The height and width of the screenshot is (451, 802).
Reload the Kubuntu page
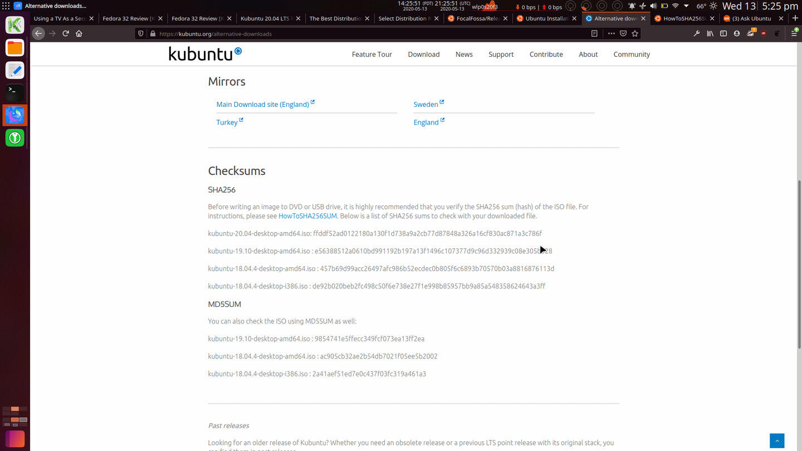[x=66, y=33]
